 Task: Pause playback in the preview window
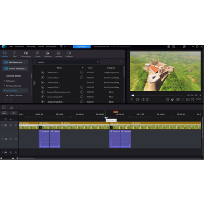(132, 99)
